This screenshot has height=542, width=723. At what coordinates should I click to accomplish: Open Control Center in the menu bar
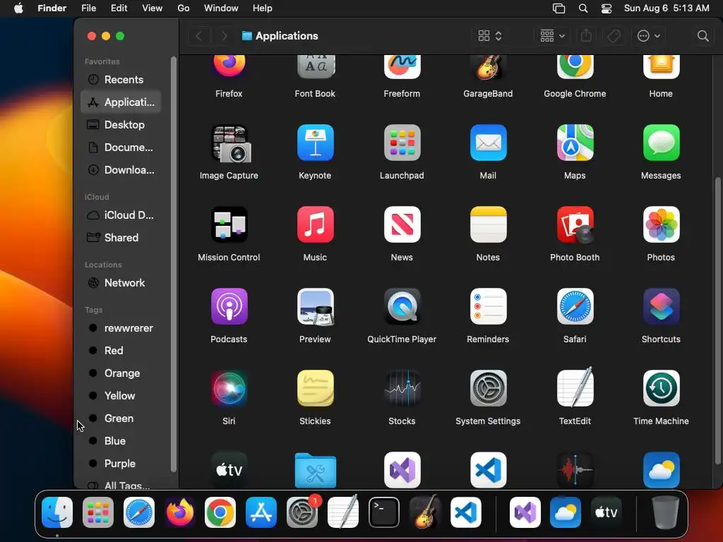(x=607, y=8)
